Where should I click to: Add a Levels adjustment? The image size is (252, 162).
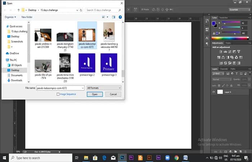pyautogui.click(x=225, y=51)
